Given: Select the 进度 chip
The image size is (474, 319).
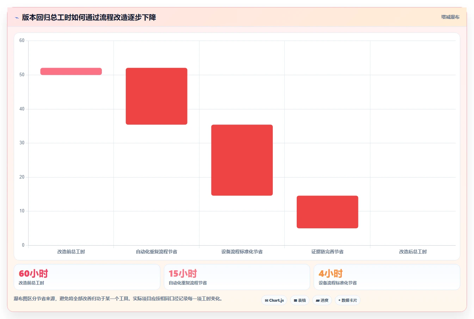Looking at the screenshot, I should (x=322, y=300).
